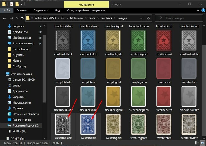Select the sleekbackwhite card thumbnail
206x146 pixels.
(x=189, y=96)
